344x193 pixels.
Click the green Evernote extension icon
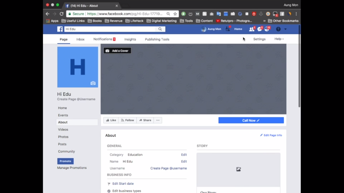click(183, 14)
